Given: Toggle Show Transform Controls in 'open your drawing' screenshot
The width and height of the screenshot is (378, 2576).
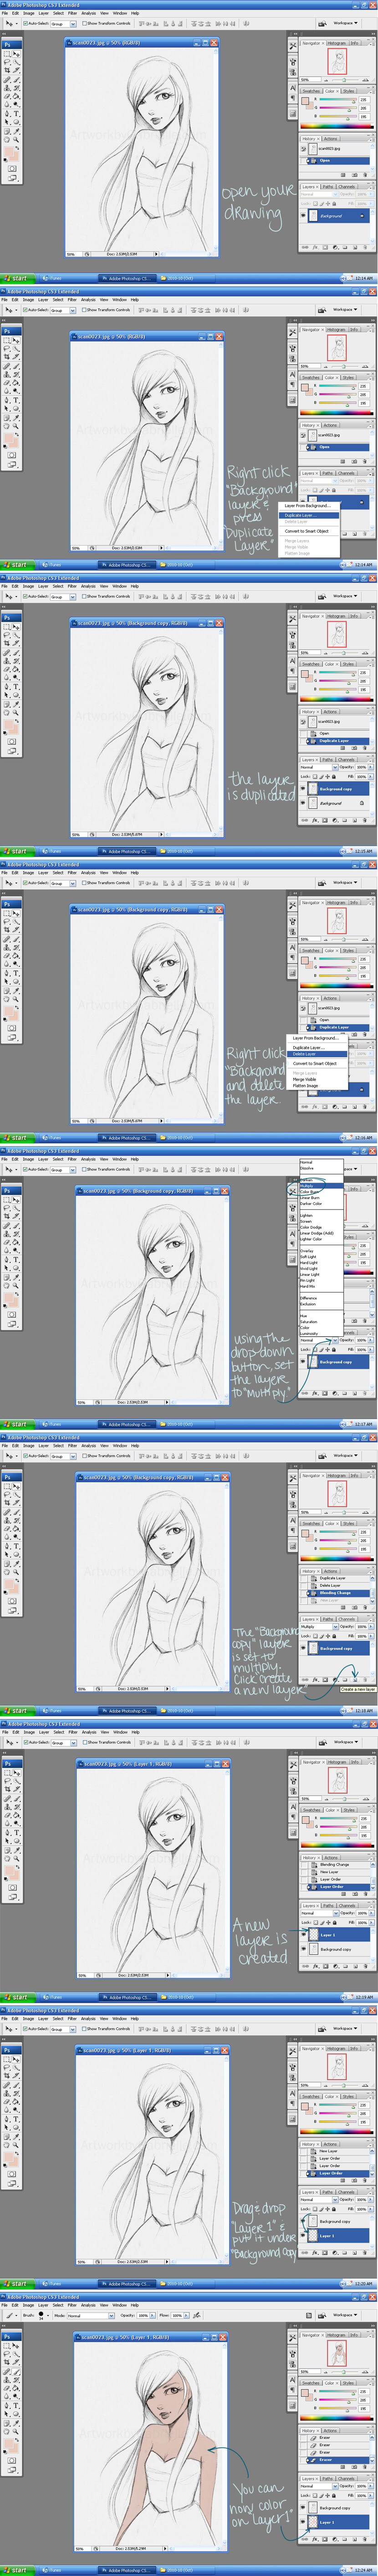Looking at the screenshot, I should pos(85,23).
